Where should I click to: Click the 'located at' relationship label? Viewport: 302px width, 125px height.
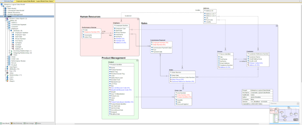coord(128,16)
